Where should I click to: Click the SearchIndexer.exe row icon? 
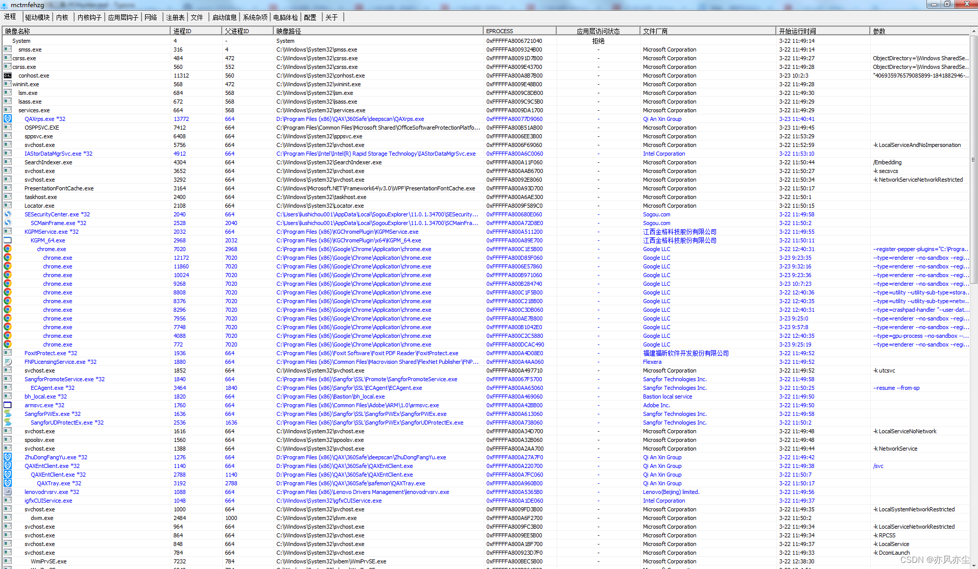coord(8,162)
